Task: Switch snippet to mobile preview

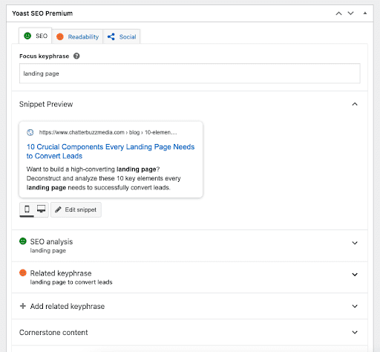Action: tap(27, 209)
